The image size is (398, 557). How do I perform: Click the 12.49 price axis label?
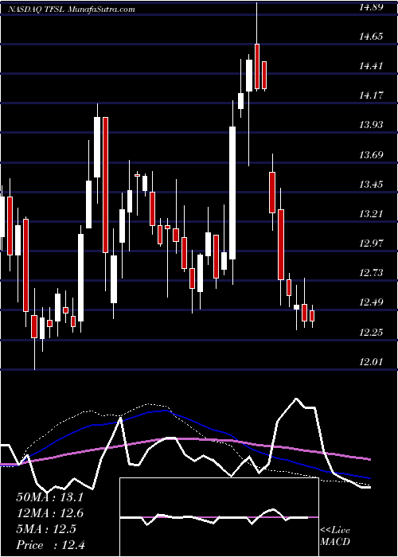(370, 302)
